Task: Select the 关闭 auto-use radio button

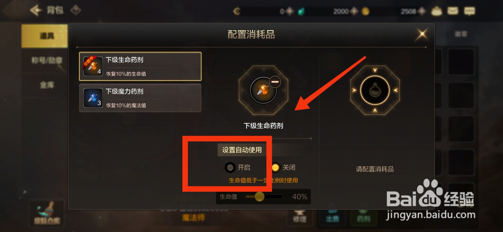Action: click(x=275, y=168)
